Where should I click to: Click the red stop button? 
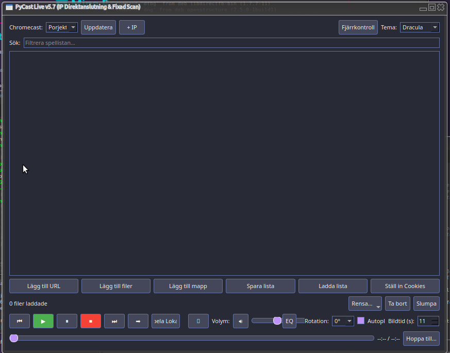91,321
